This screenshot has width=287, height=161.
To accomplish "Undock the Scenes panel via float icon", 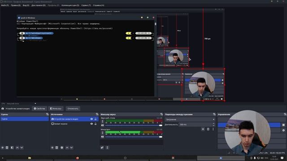I will click(x=47, y=114).
